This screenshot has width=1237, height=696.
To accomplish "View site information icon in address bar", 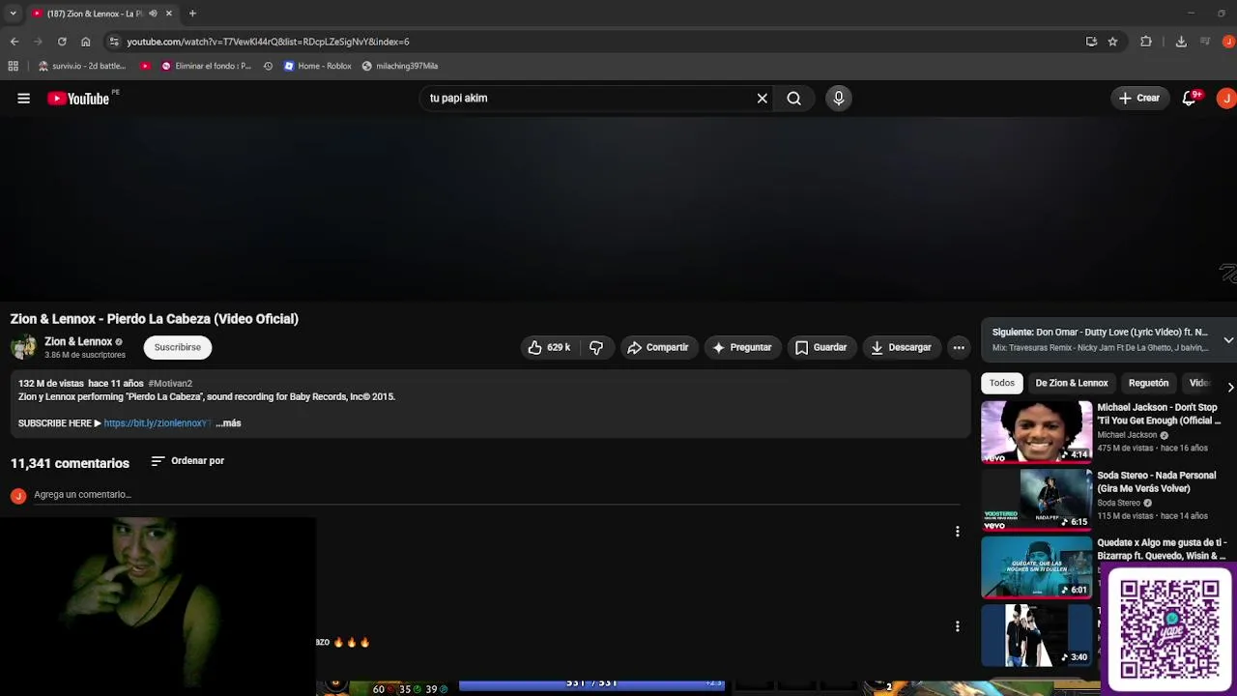I will coord(114,42).
